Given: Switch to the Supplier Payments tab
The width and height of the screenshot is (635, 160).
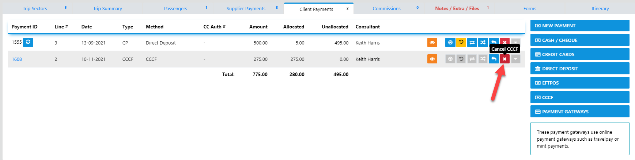Looking at the screenshot, I should (246, 8).
